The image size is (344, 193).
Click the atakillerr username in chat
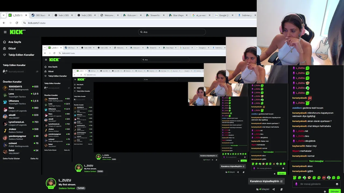coord(297,108)
